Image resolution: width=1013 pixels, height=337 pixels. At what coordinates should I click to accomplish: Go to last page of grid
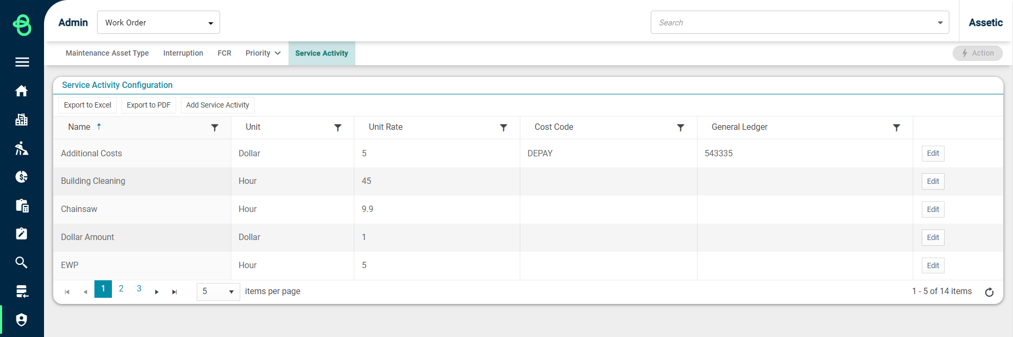click(174, 292)
